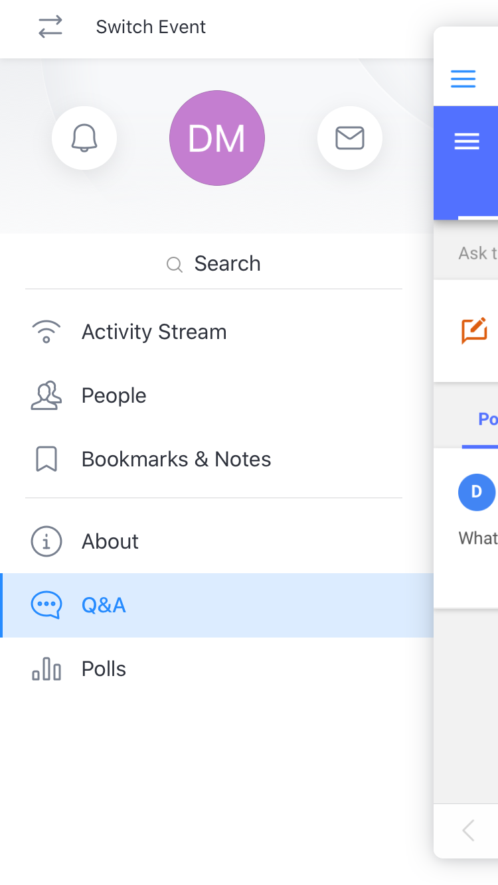Click the bar chart Polls icon

pyautogui.click(x=46, y=669)
